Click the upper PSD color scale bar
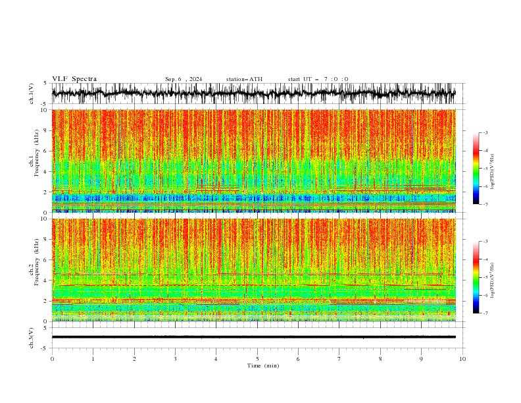Screen dimensions: 521x403 pos(476,169)
